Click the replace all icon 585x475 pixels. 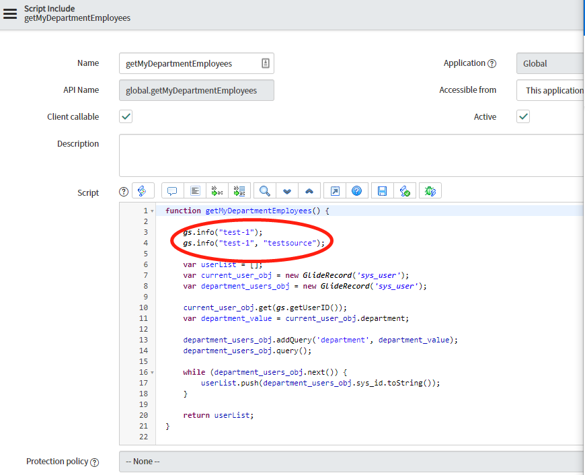click(239, 191)
